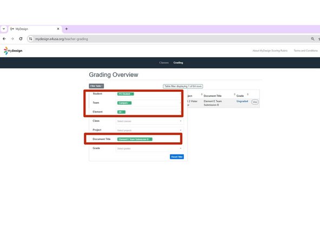Click the zoom magnifier icon in address bar
The image size is (320, 240).
coord(312,39)
